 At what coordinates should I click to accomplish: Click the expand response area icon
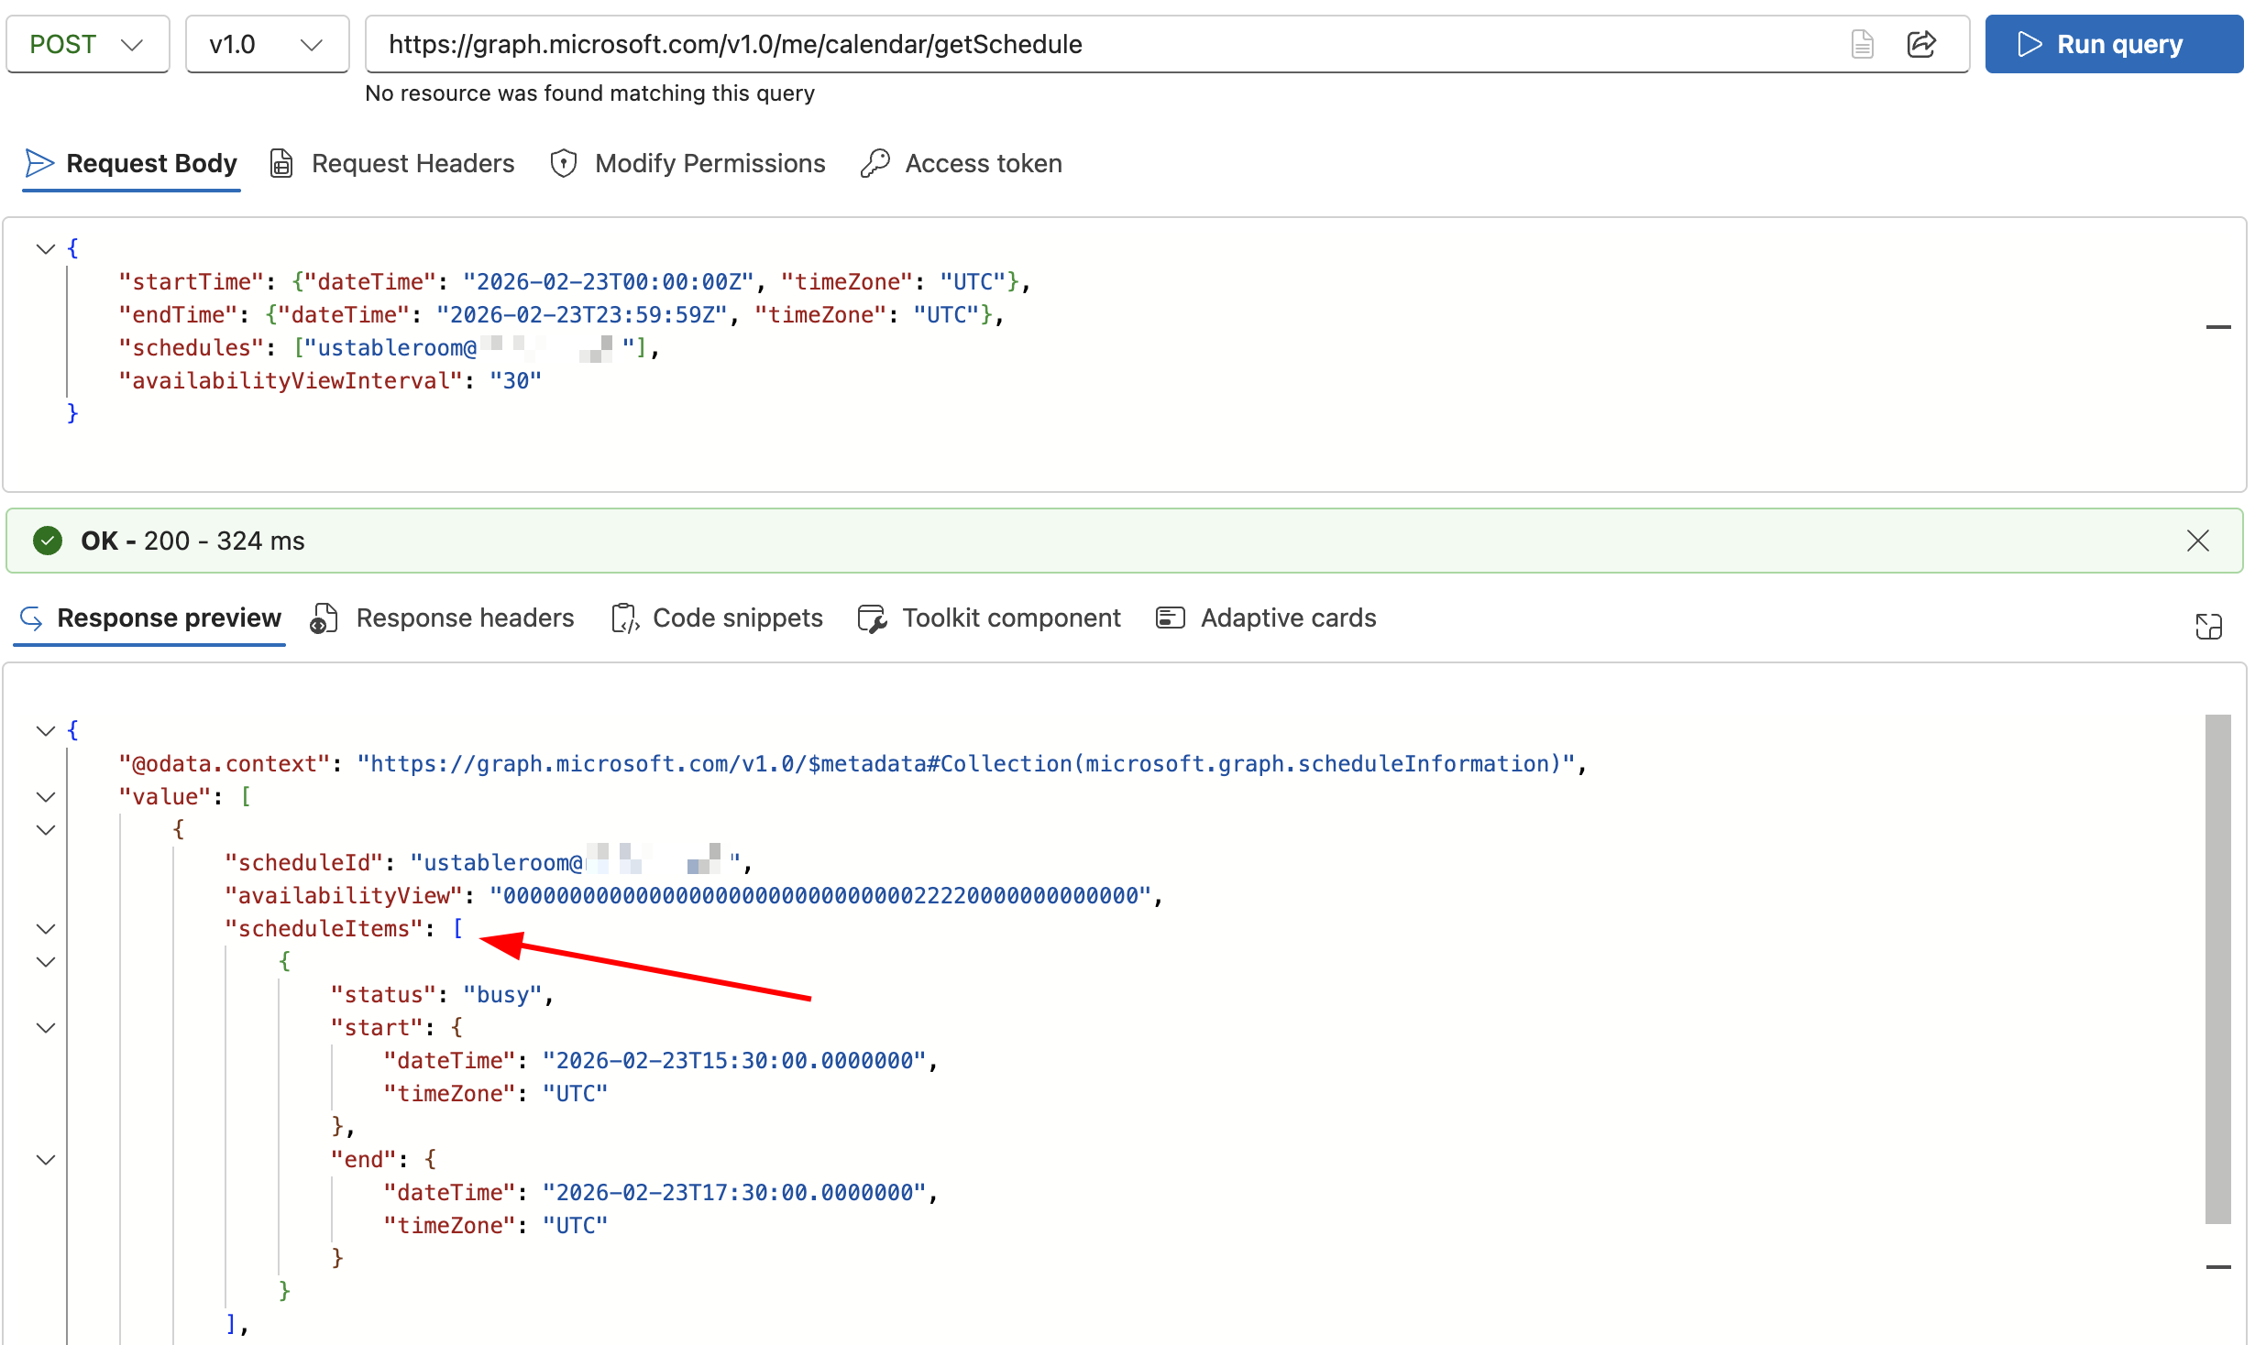click(2208, 626)
